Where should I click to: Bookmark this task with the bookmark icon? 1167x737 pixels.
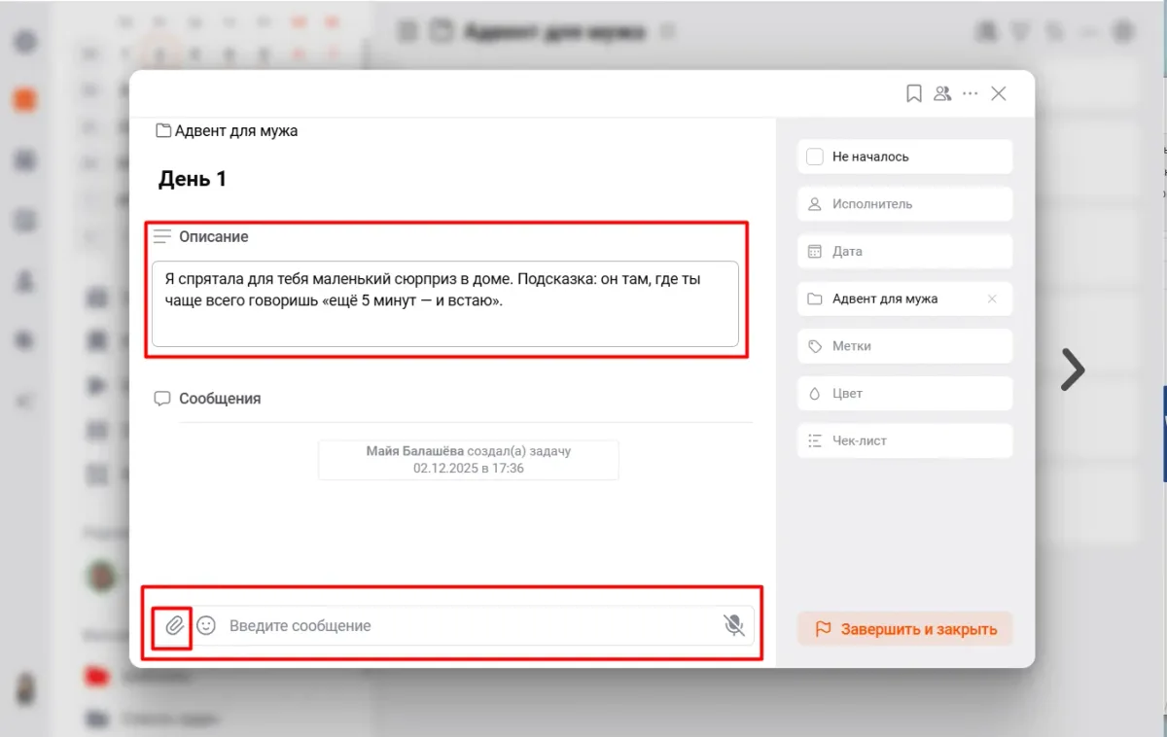(x=914, y=93)
